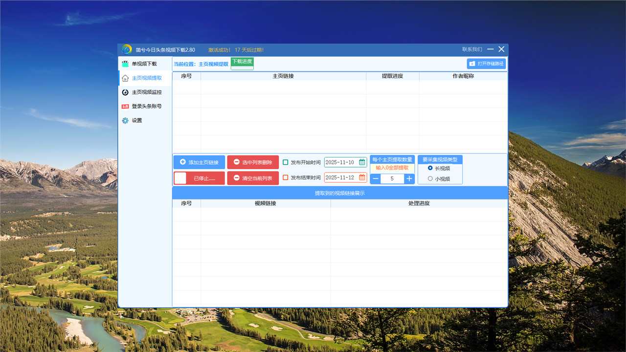The width and height of the screenshot is (626, 352).
Task: Decrease the per-homepage extraction count with minus
Action: coord(376,179)
